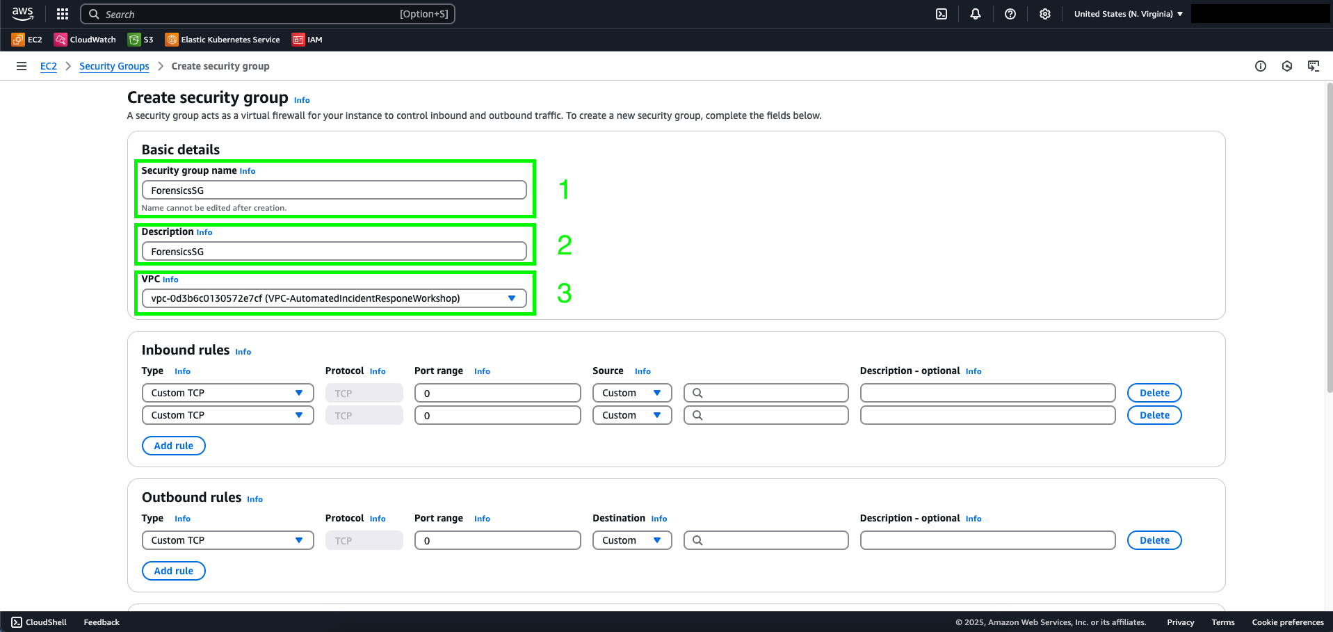Click the Feedback link in footer
Screen dimensions: 1333x632
(102, 622)
